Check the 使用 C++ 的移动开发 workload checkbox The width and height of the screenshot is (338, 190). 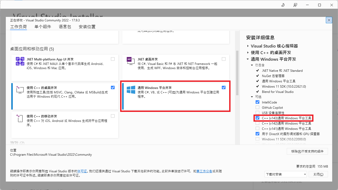(113, 116)
